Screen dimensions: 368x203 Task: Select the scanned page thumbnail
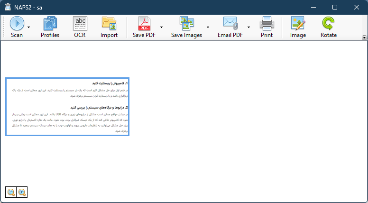tap(67, 107)
